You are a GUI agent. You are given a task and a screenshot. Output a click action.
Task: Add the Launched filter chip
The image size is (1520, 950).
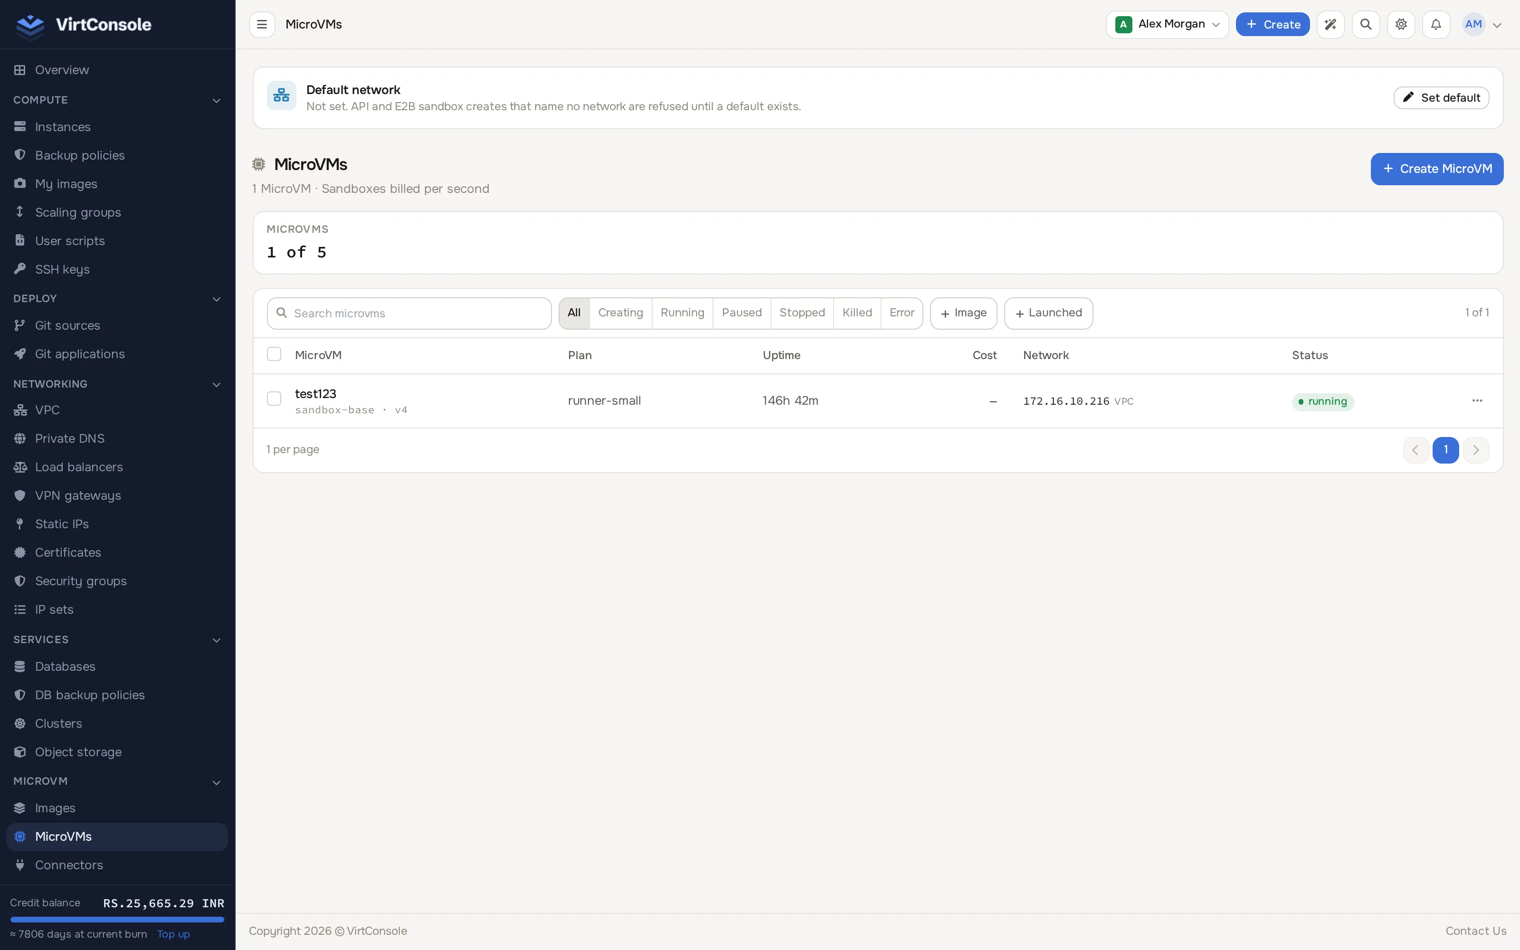[x=1048, y=313]
